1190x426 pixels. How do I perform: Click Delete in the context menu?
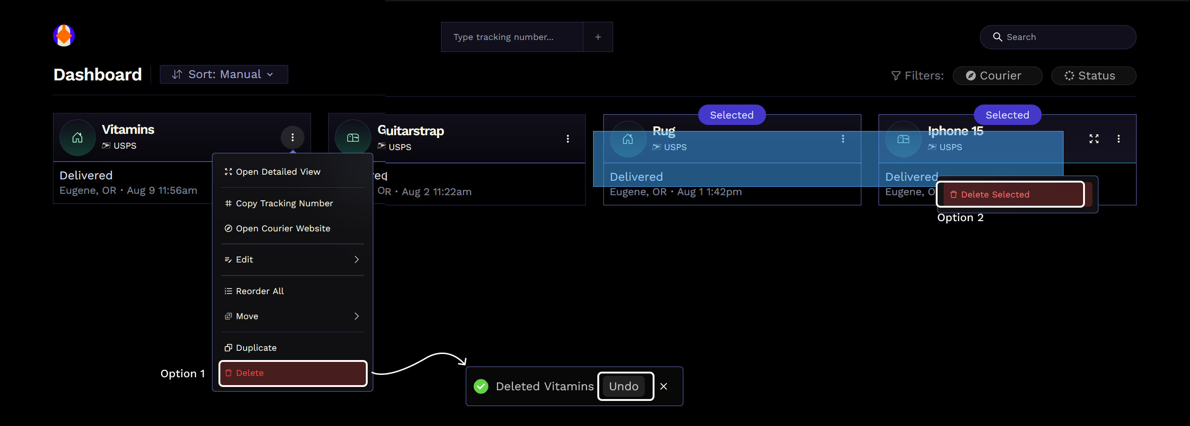[292, 373]
